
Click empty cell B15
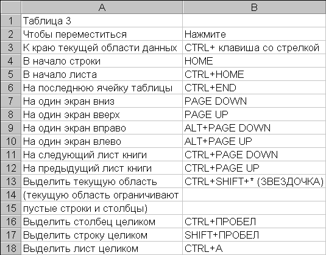(254, 208)
